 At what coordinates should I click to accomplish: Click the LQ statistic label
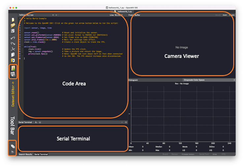click(184, 150)
